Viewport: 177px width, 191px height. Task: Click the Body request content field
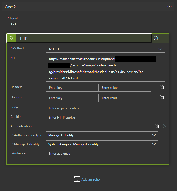click(105, 108)
